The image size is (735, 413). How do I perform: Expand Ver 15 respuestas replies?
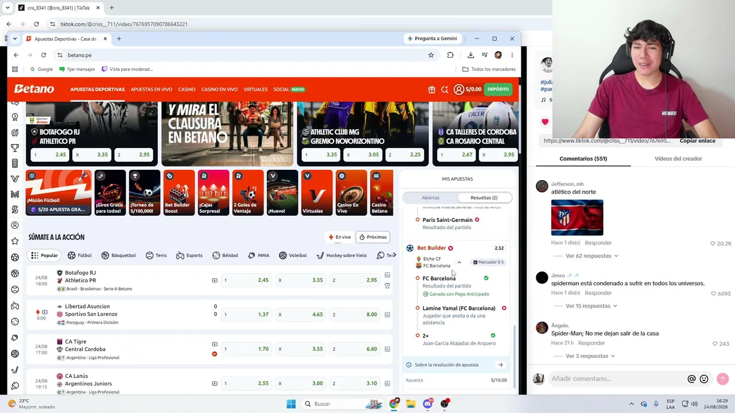coord(591,306)
